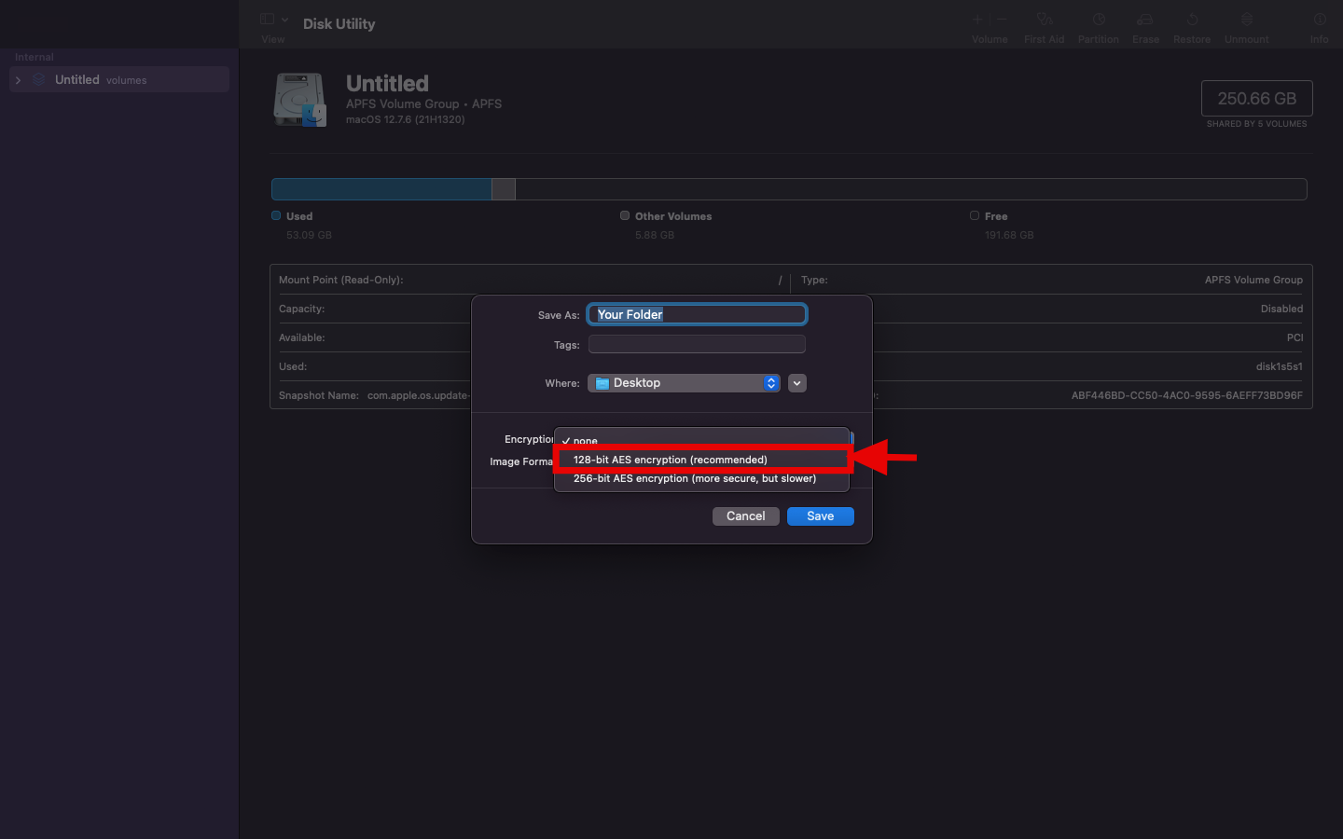Open the Where Desktop location dropdown
The width and height of the screenshot is (1343, 839).
pyautogui.click(x=684, y=383)
